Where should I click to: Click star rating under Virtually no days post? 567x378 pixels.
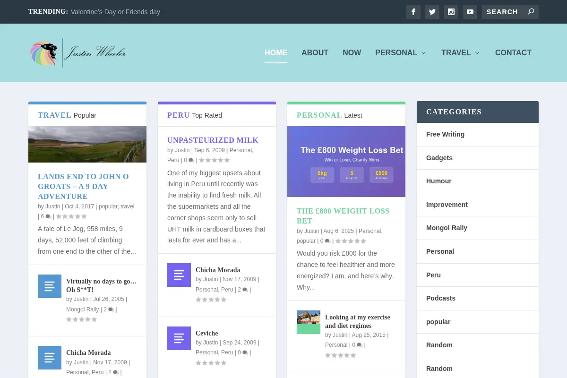[81, 319]
